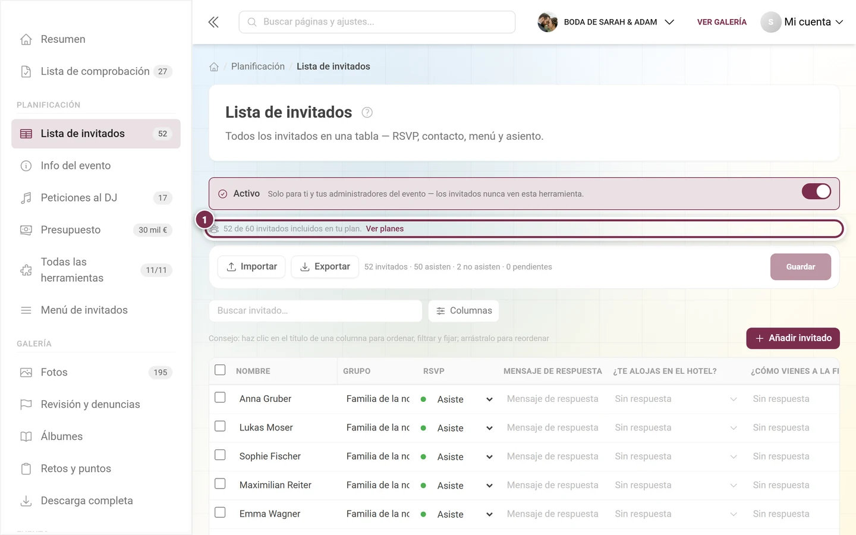Select all guests with header checkbox
The image size is (856, 535).
coord(220,370)
